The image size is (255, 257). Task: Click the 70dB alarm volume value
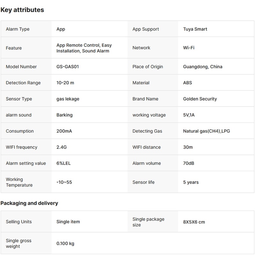[x=188, y=163]
